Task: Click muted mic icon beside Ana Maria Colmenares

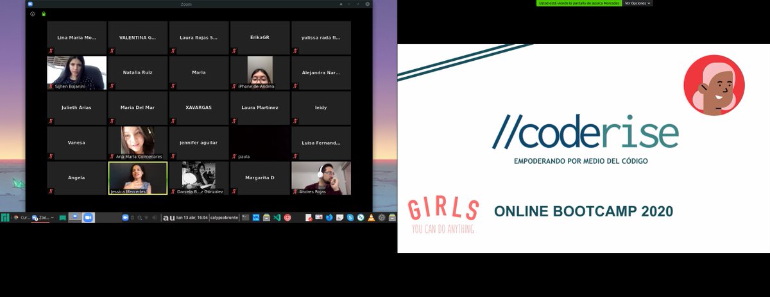Action: [112, 156]
